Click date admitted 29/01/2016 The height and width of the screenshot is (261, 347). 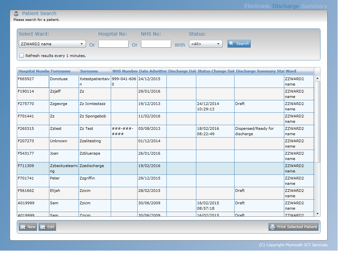[x=149, y=91]
